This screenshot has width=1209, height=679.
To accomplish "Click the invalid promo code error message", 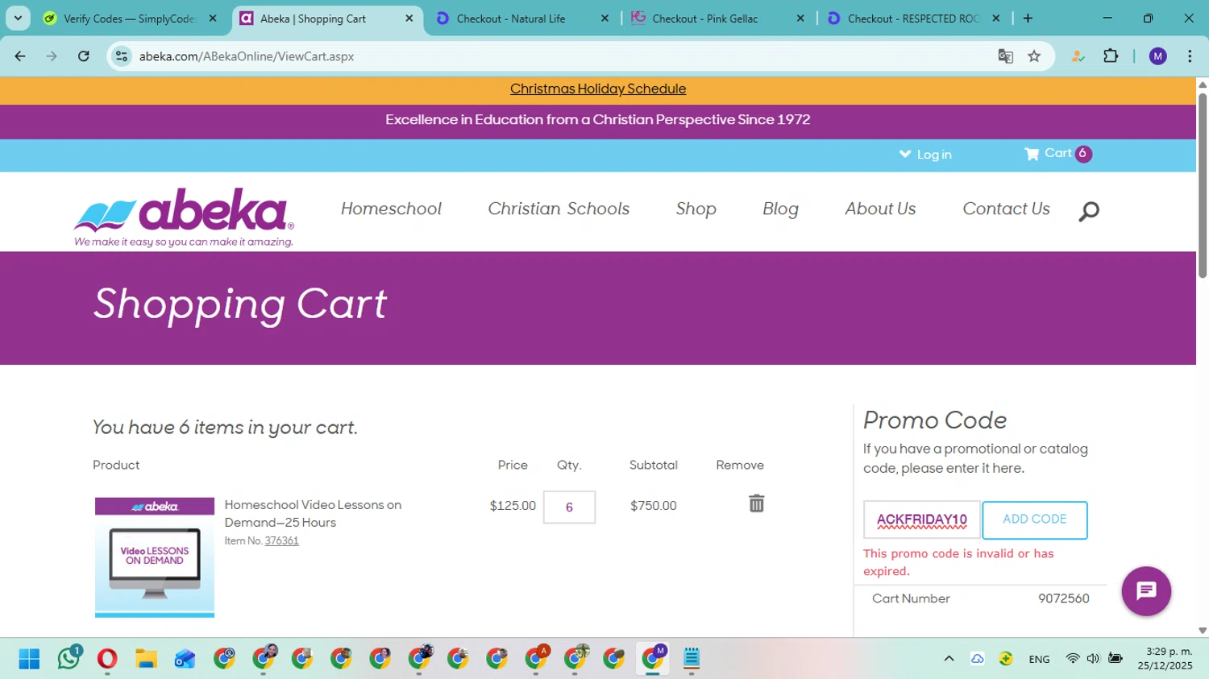I will coord(958,562).
